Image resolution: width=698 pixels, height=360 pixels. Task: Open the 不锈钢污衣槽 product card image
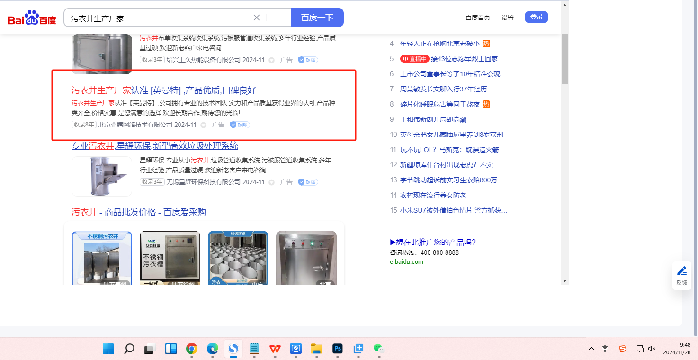(170, 259)
